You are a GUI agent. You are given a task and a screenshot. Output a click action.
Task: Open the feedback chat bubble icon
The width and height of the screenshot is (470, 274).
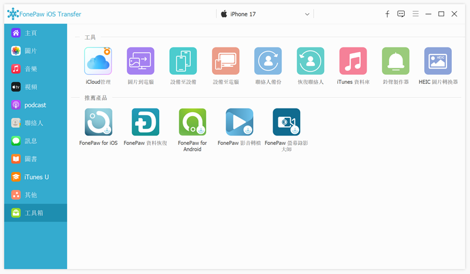[x=401, y=13]
